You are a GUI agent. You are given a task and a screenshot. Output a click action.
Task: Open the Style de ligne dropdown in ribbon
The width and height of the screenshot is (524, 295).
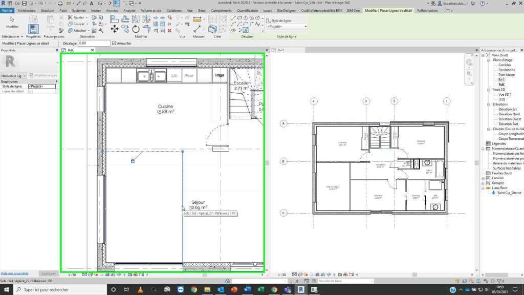[x=287, y=27]
